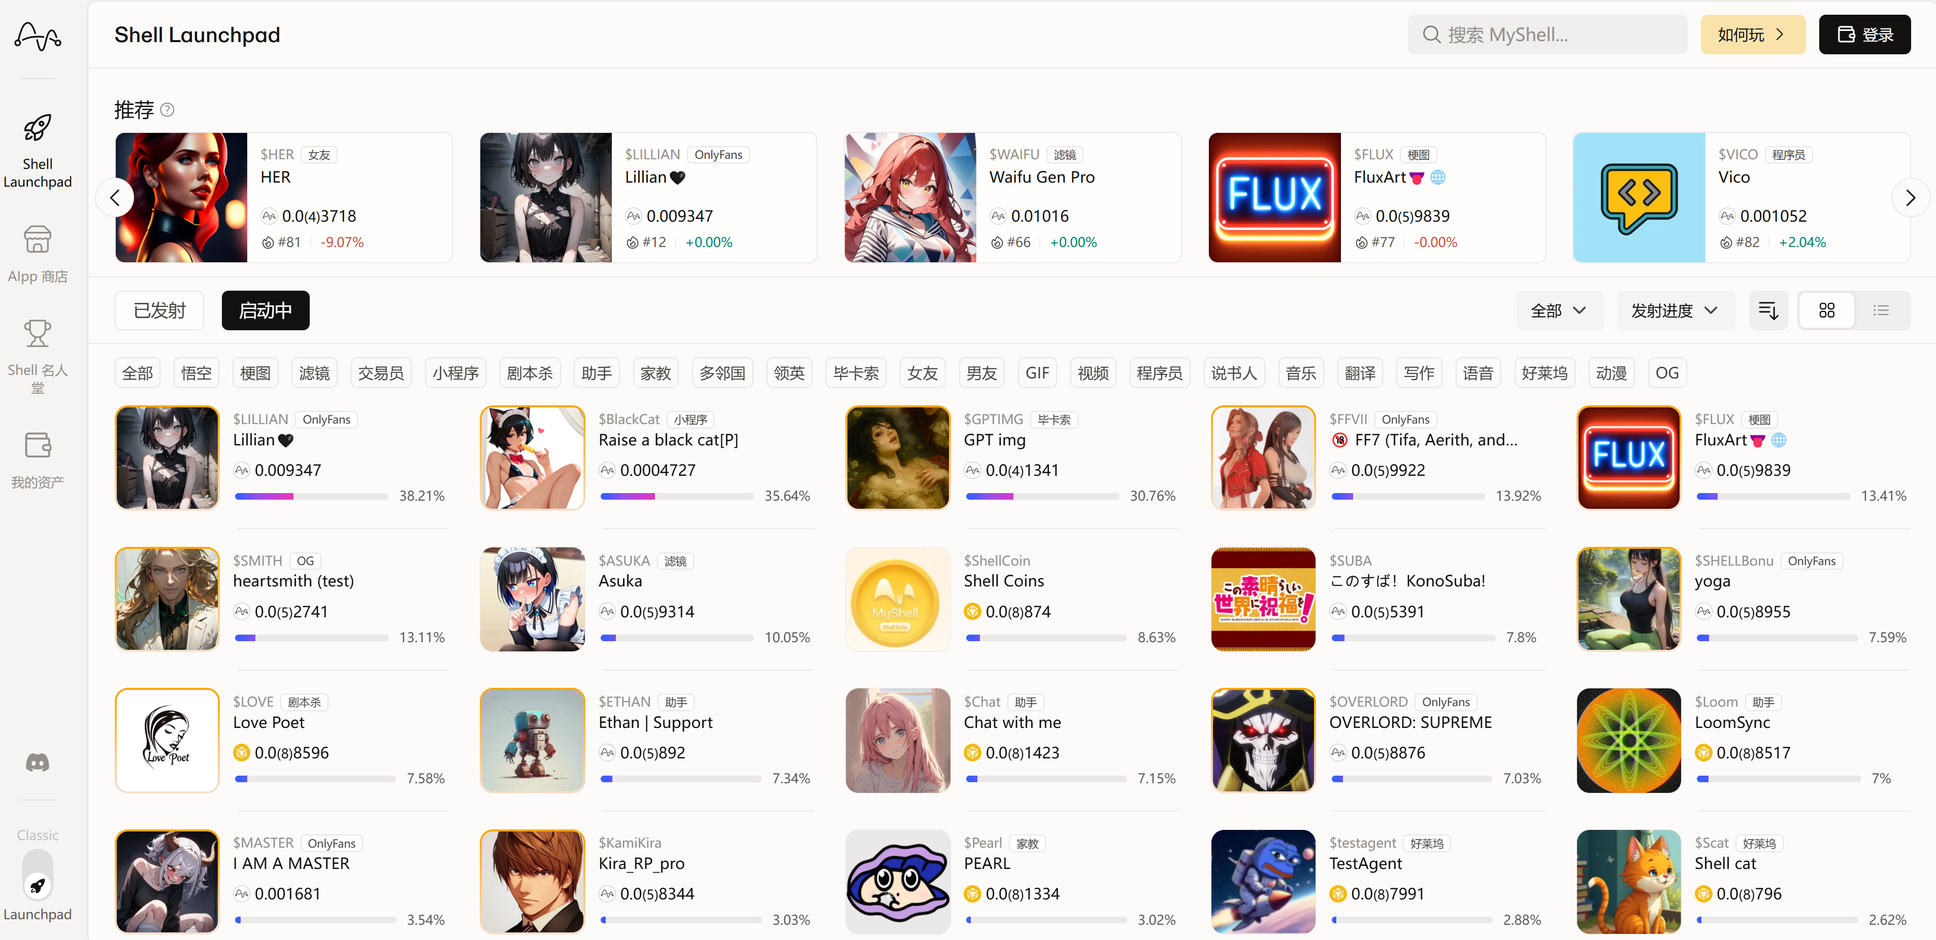Expand the 全部 filter dropdown

pos(1559,310)
